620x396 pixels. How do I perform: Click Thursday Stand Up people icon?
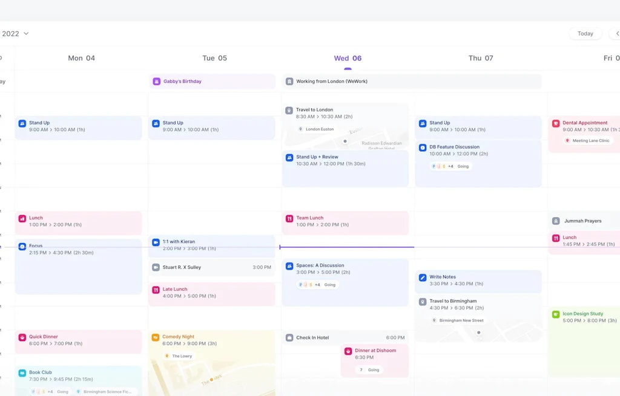423,123
